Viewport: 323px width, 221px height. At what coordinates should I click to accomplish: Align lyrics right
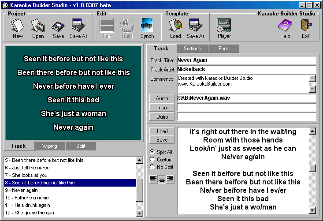point(170,179)
